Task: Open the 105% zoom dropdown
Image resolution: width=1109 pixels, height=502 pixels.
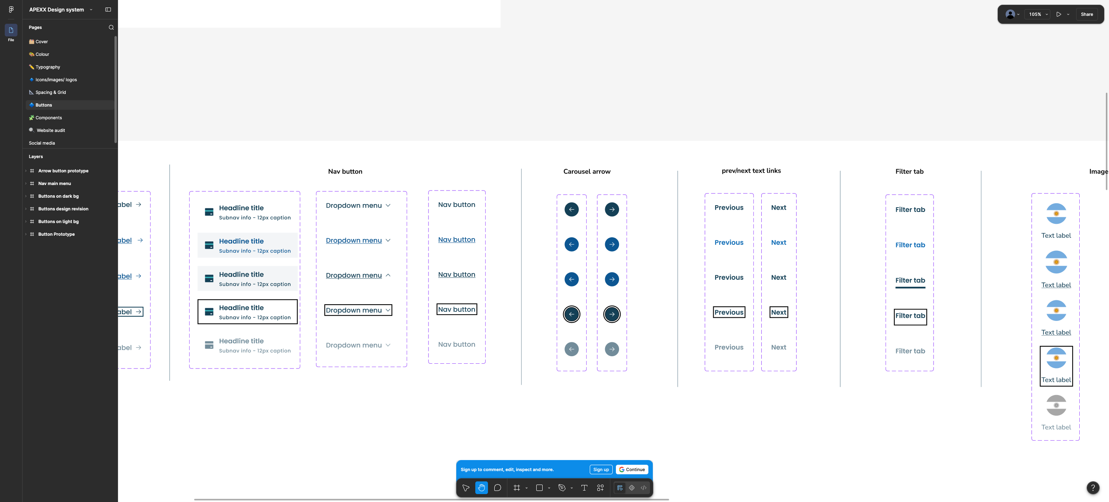Action: pos(1038,14)
